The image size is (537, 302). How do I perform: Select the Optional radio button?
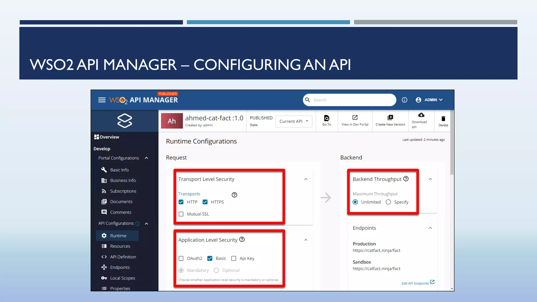[216, 270]
